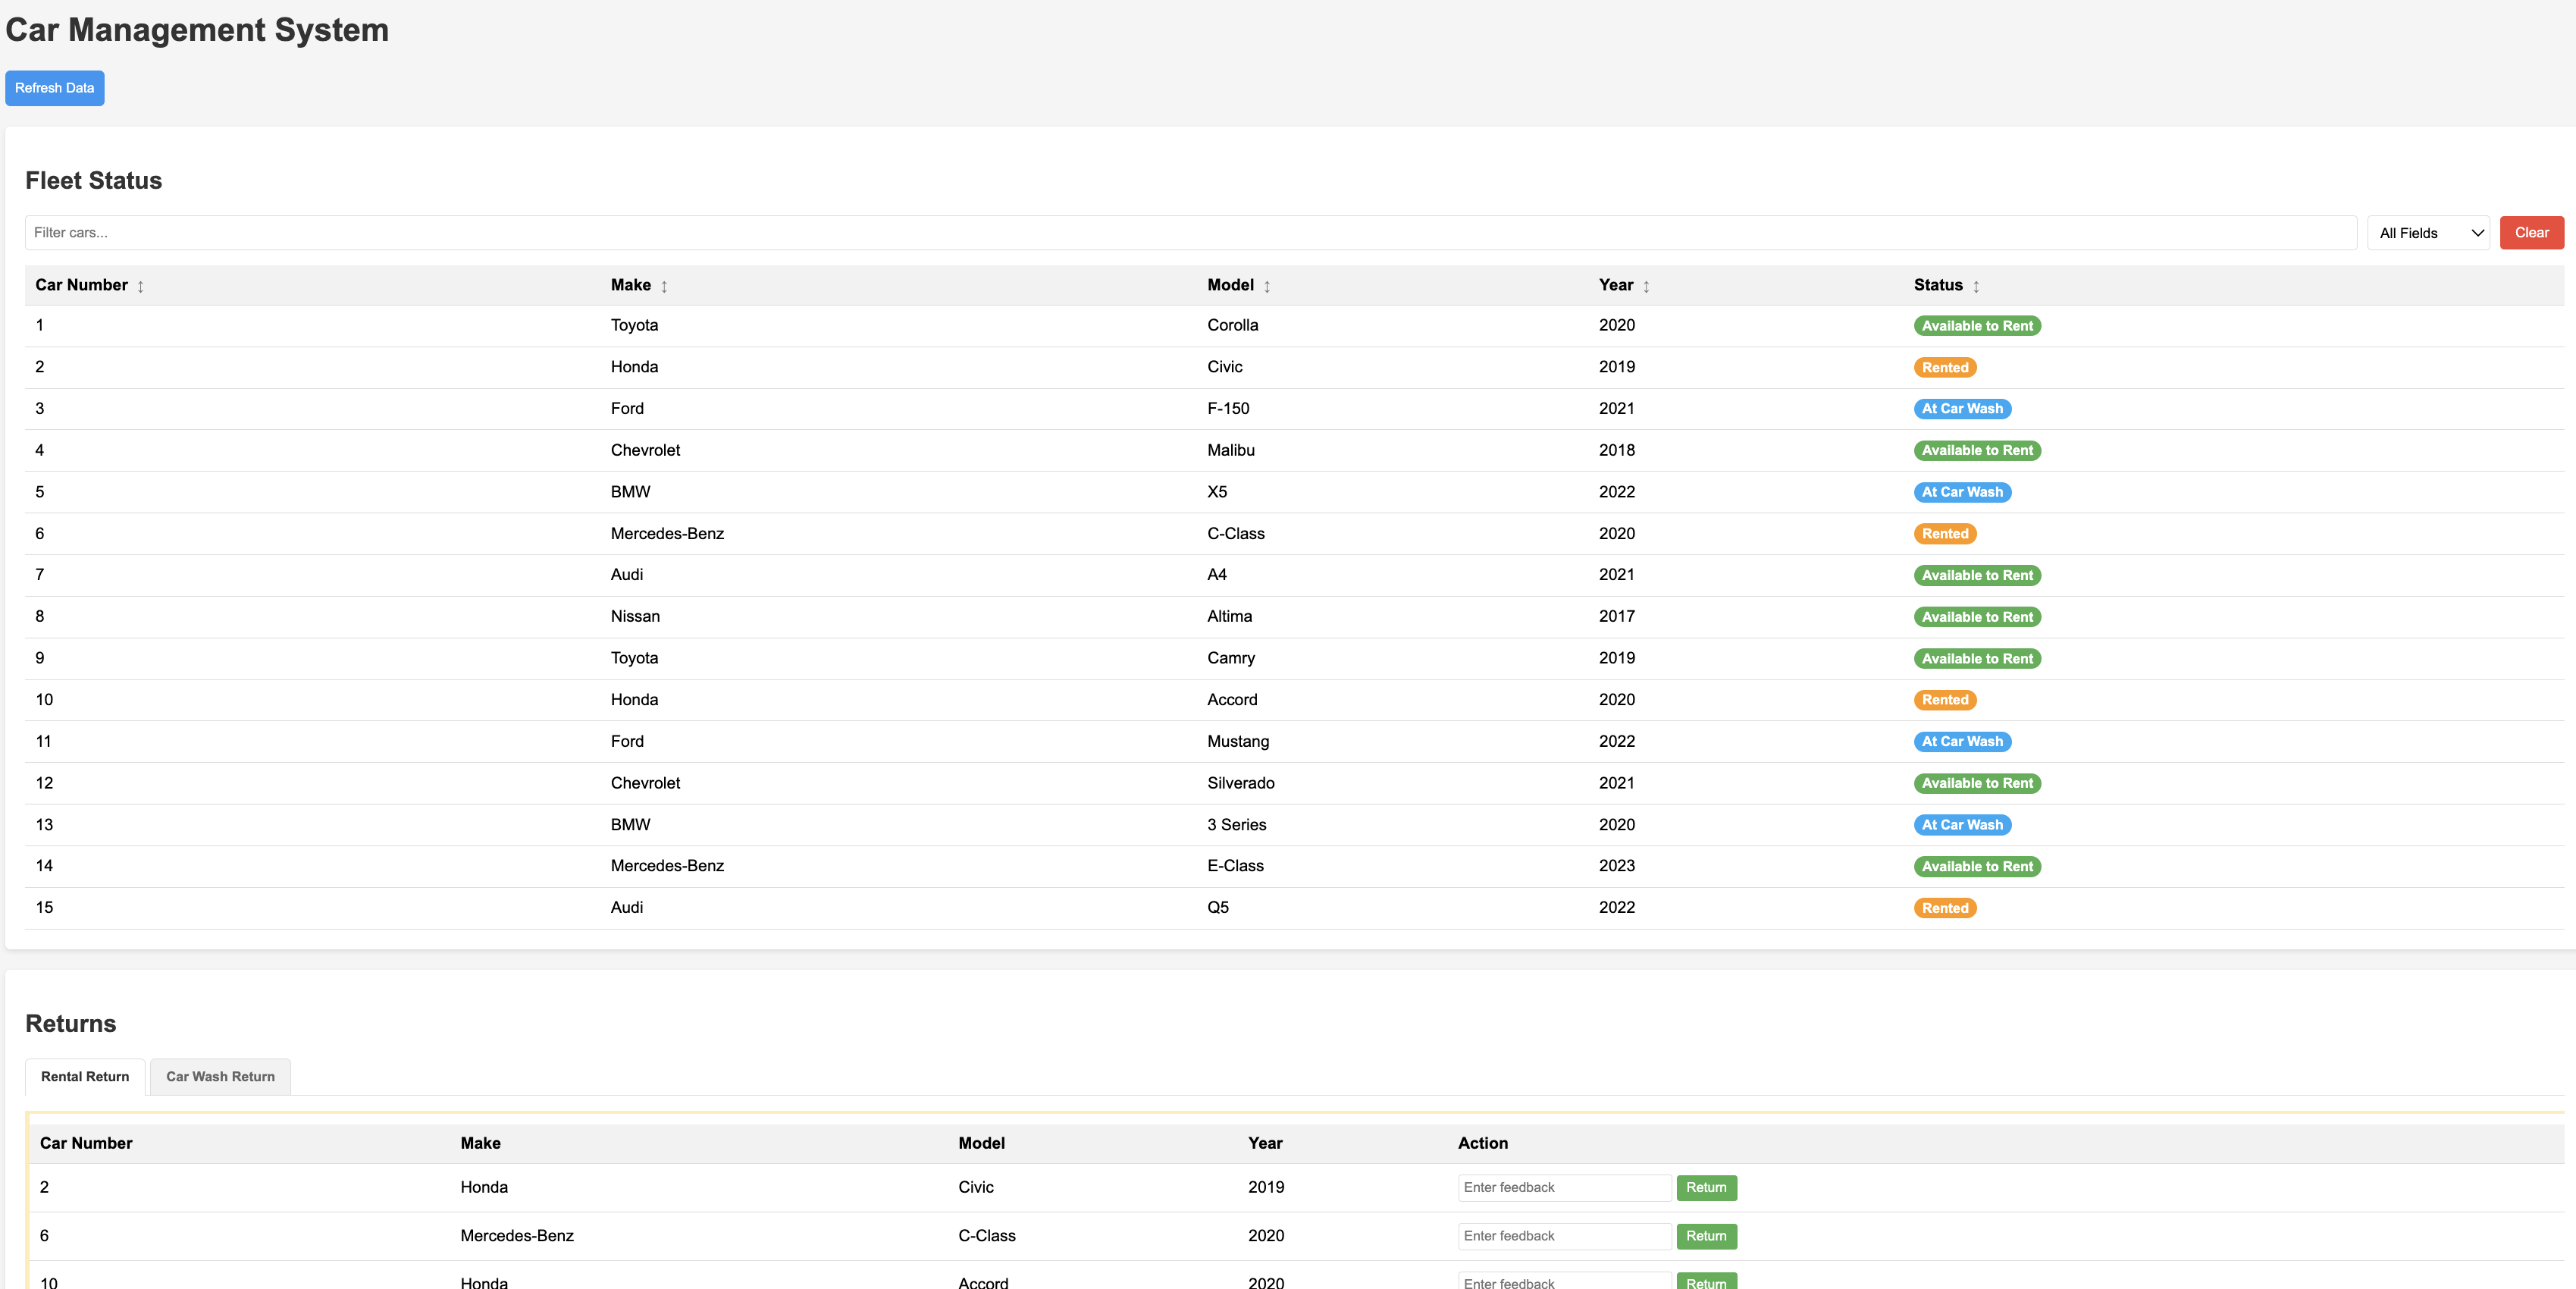Return the Mercedes-Benz C-Class rental

(1706, 1236)
